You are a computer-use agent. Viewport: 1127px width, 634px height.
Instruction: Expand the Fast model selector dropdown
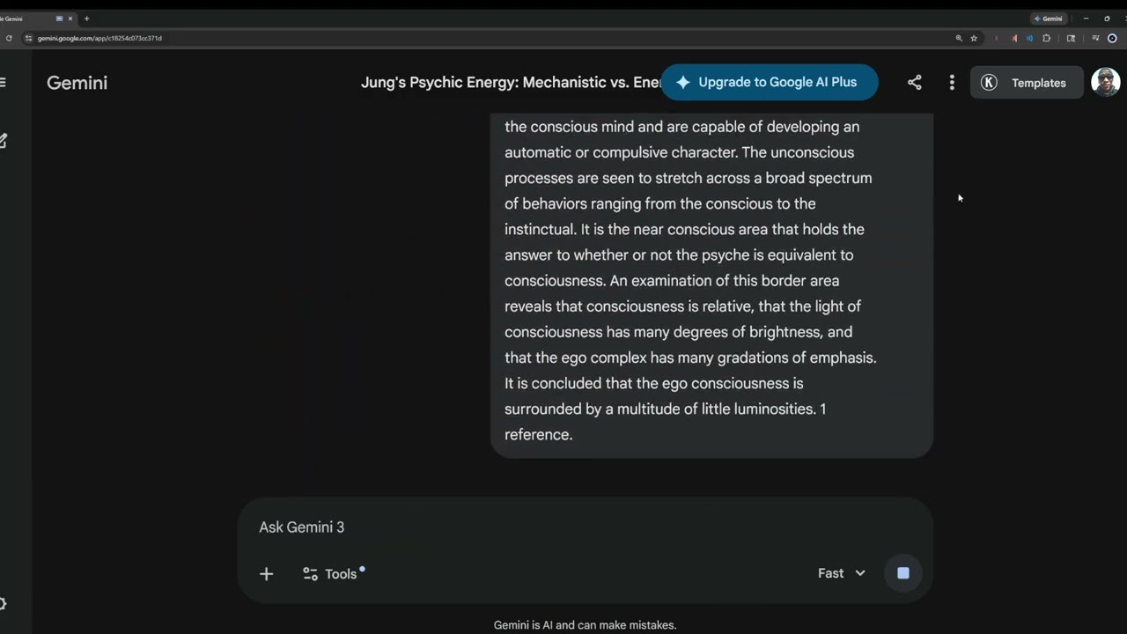[842, 573]
